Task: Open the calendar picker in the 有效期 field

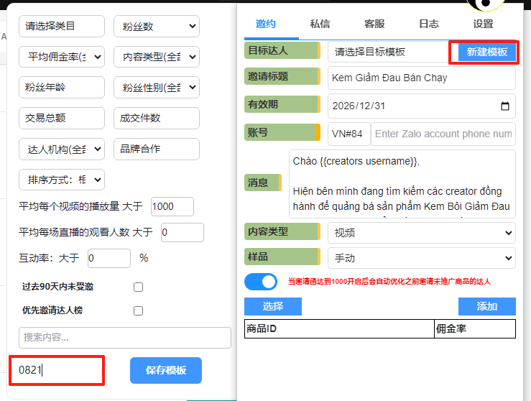Action: pos(504,106)
